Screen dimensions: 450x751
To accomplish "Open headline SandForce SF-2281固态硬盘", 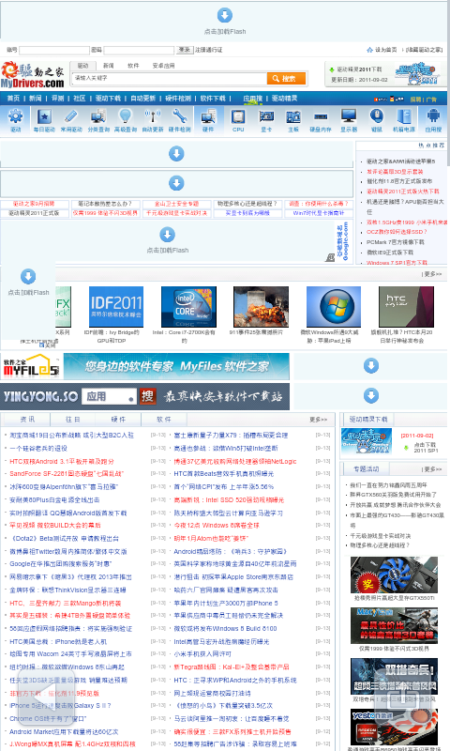I will click(x=67, y=474).
